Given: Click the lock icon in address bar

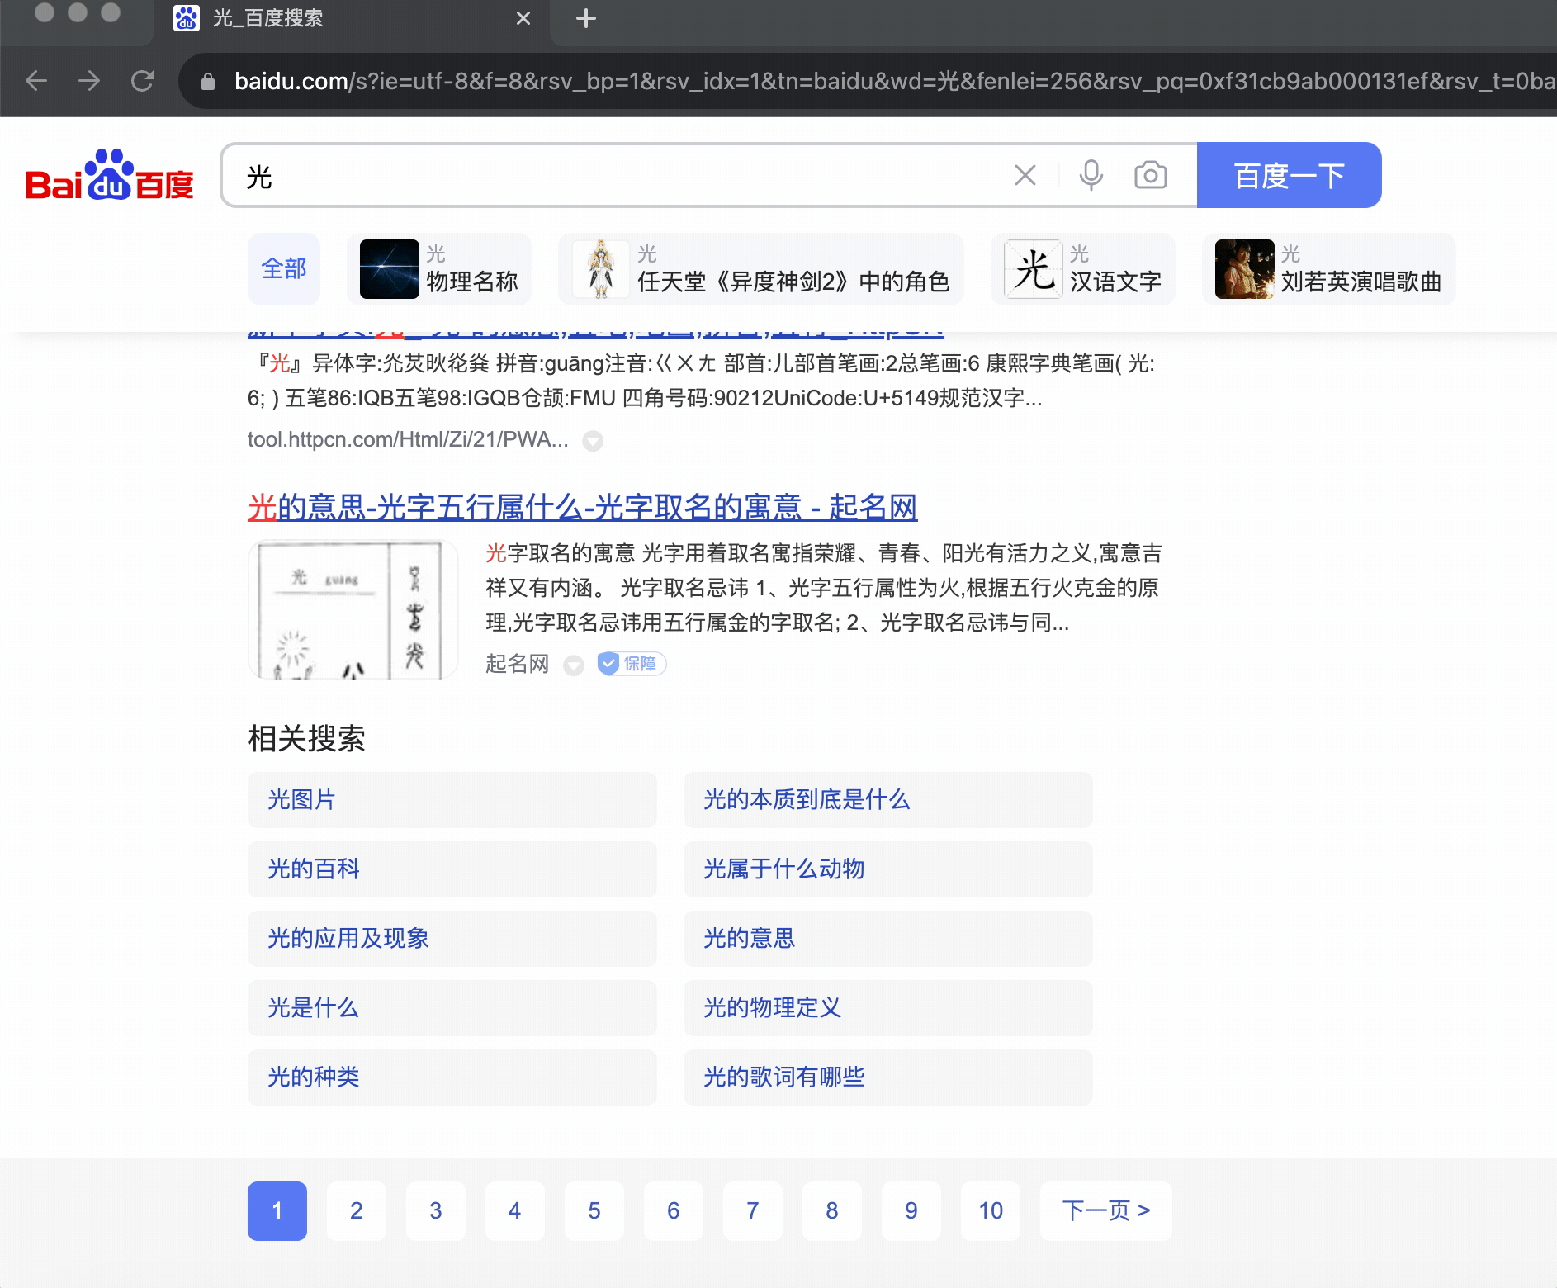Looking at the screenshot, I should tap(208, 81).
